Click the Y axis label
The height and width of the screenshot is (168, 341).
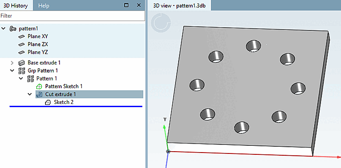(165, 119)
